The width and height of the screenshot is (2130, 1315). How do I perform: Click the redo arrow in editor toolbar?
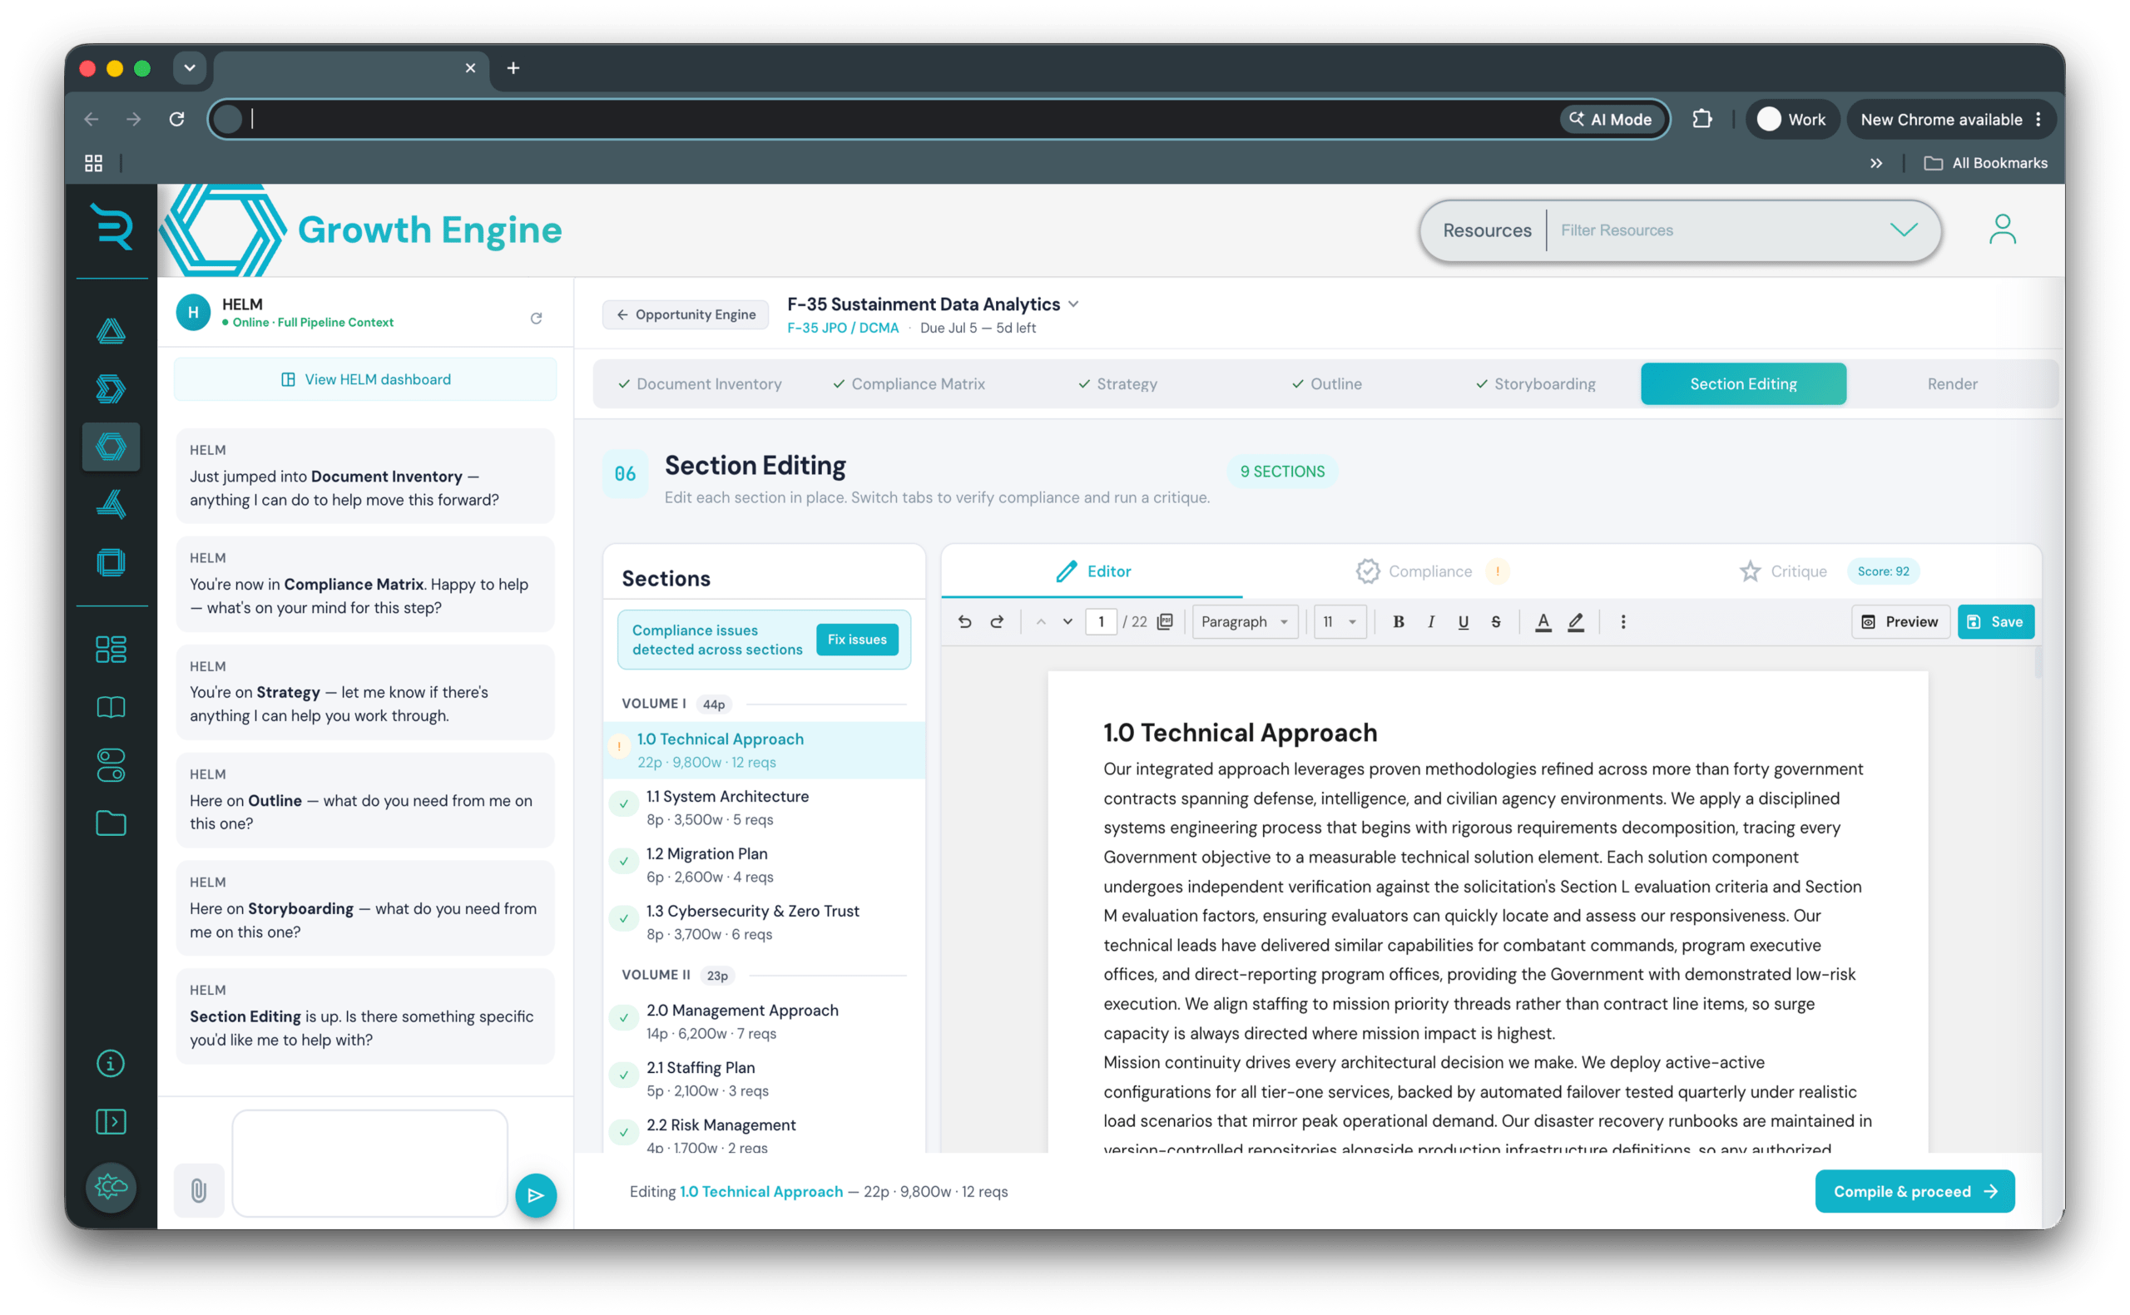pyautogui.click(x=997, y=621)
